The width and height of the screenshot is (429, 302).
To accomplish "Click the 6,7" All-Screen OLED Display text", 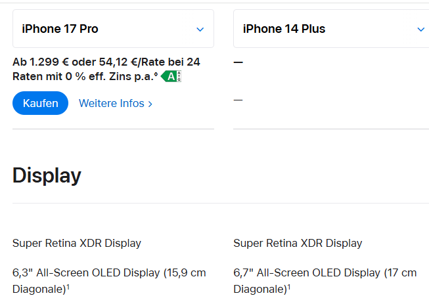I will coord(307,272).
